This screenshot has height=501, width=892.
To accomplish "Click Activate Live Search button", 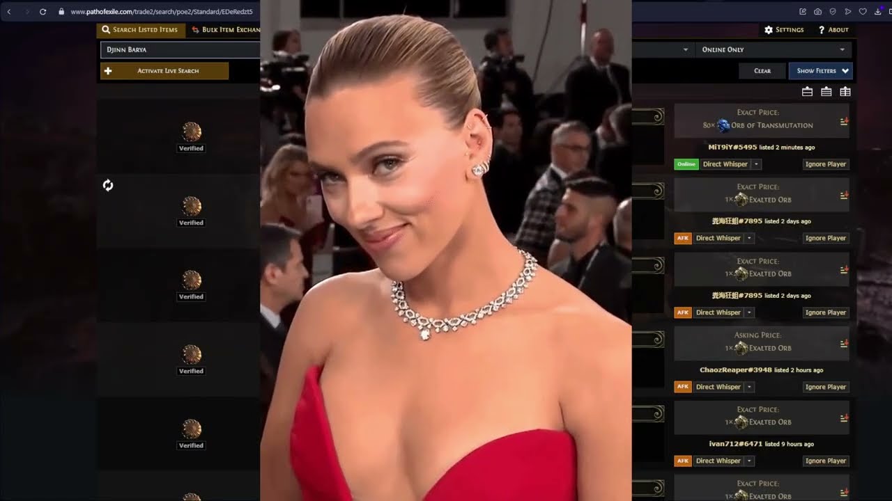I will (164, 71).
